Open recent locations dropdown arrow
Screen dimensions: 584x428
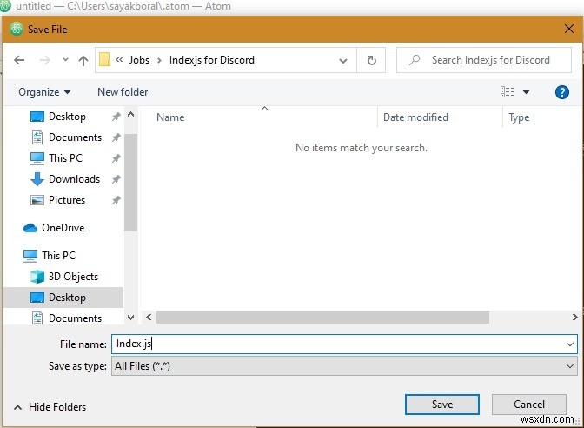pyautogui.click(x=65, y=60)
